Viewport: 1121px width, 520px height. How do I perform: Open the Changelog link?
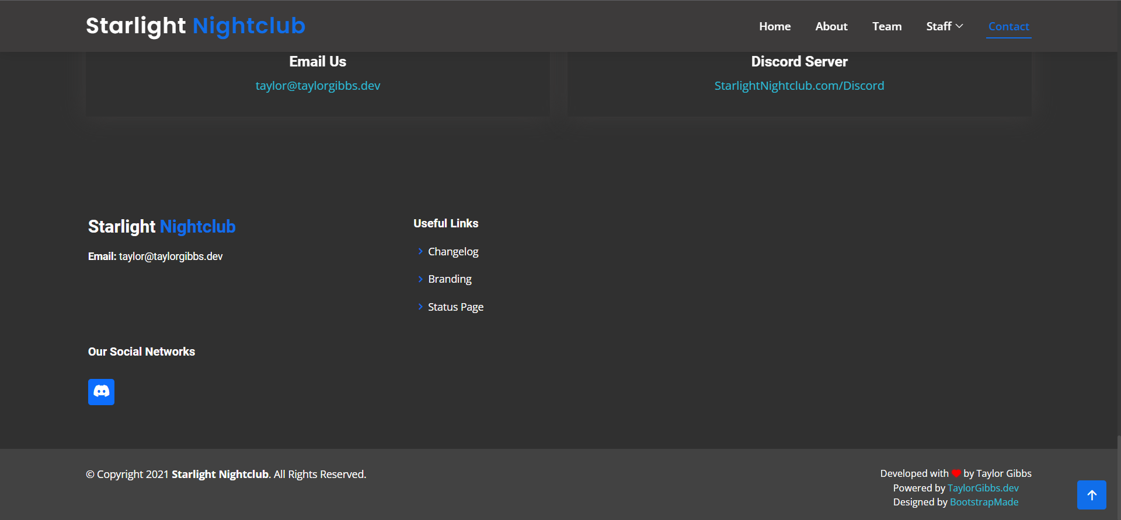tap(453, 251)
